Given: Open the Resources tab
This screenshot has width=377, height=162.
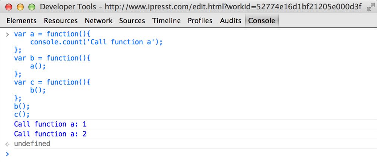Looking at the screenshot, I should tap(61, 21).
